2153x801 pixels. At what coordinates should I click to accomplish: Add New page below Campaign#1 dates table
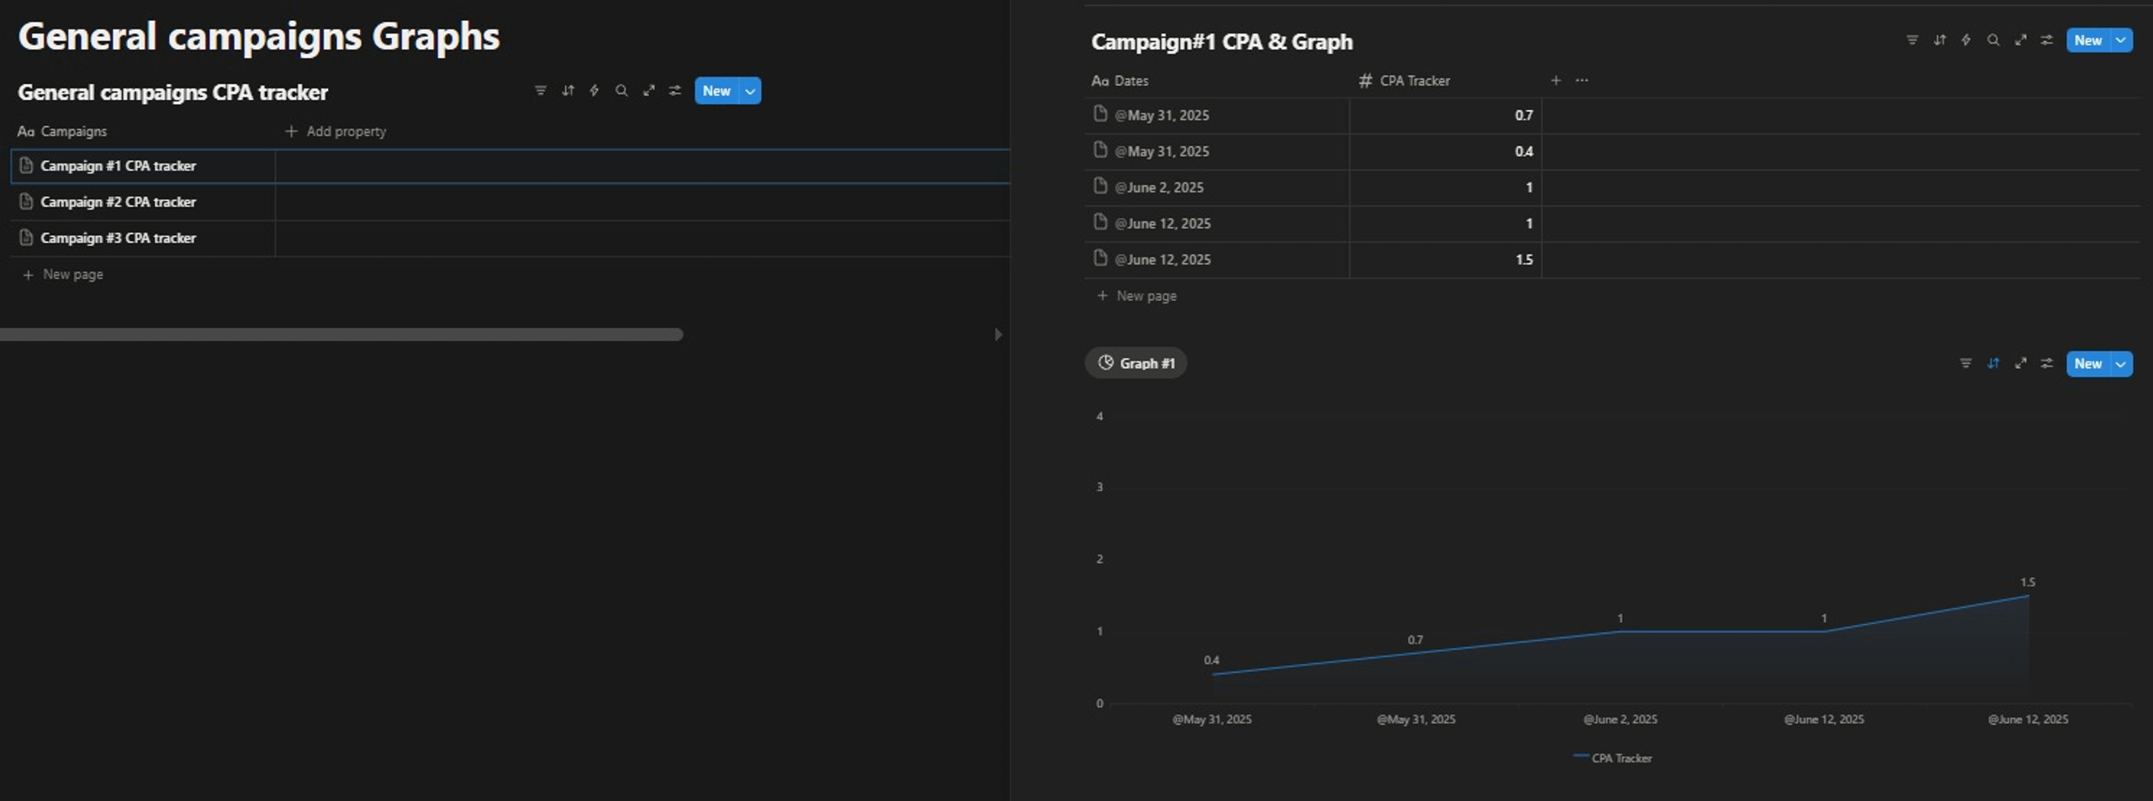point(1137,296)
